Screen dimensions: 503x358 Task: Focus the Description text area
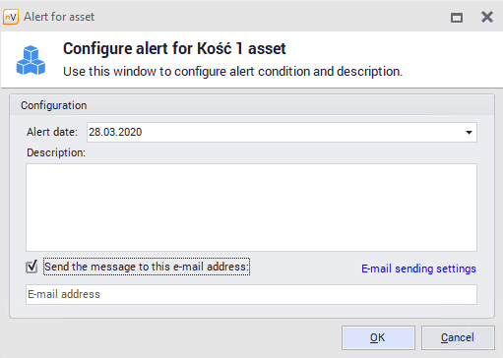251,208
